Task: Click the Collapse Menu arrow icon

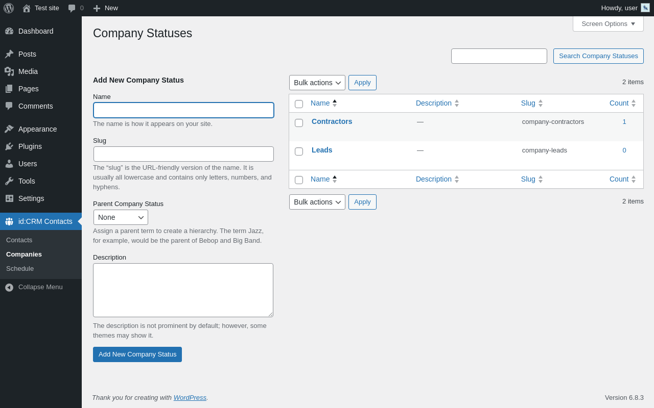Action: coord(9,287)
